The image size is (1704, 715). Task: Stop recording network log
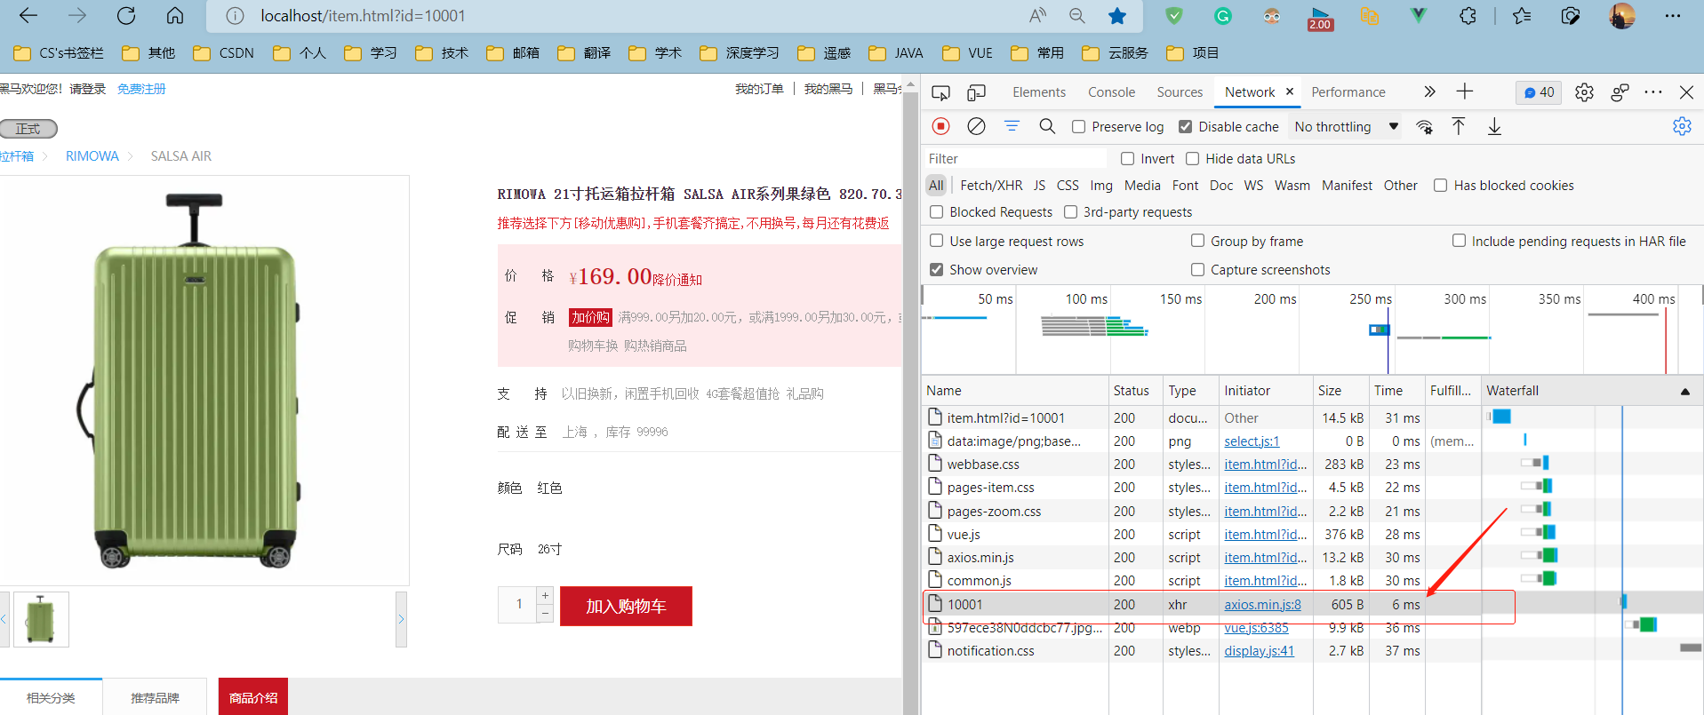[941, 126]
